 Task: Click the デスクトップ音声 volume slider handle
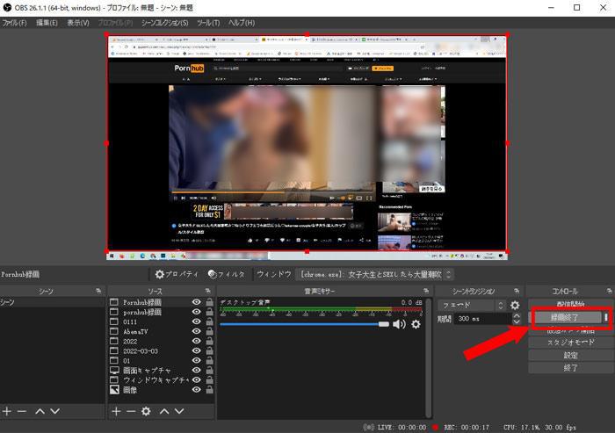tap(384, 324)
